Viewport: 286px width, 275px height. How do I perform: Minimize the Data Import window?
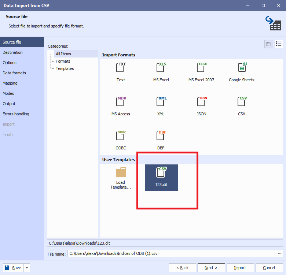point(248,5)
